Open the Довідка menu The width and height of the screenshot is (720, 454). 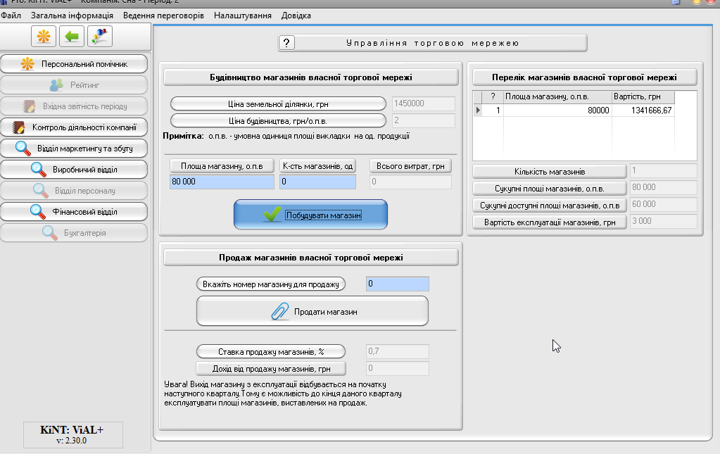tap(296, 15)
